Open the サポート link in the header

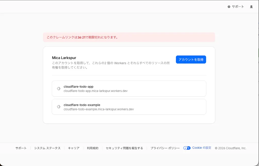pos(238,7)
